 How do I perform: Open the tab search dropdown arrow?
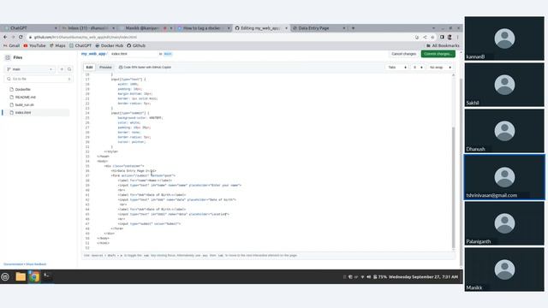pos(434,28)
